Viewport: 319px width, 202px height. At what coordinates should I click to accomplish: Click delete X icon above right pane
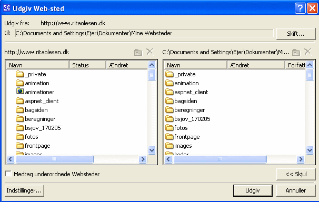pyautogui.click(x=308, y=52)
